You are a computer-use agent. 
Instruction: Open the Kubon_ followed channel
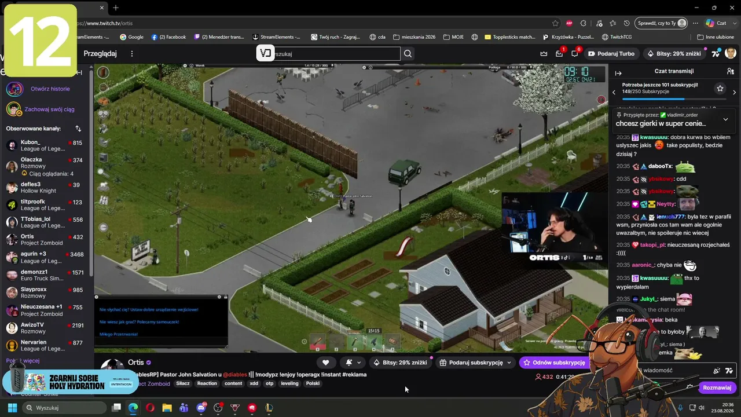click(x=46, y=145)
